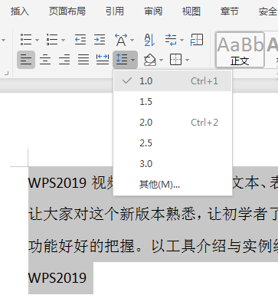Viewport: 278px width, 305px height.
Task: Click the tab stops table icon
Action: pyautogui.click(x=197, y=40)
